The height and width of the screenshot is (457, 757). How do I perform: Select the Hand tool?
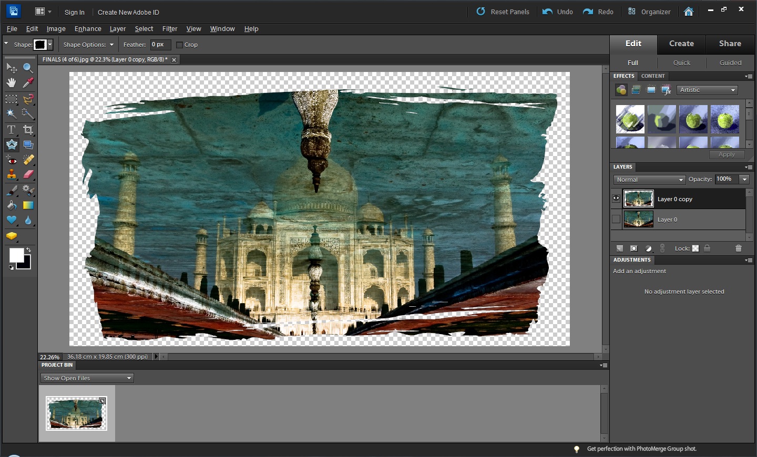[12, 83]
